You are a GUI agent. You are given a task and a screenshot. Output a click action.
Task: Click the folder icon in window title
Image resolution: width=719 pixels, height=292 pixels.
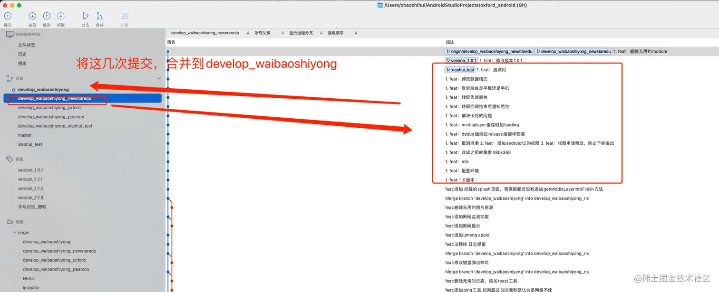(x=380, y=5)
